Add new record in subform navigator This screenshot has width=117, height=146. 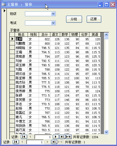[69, 137]
